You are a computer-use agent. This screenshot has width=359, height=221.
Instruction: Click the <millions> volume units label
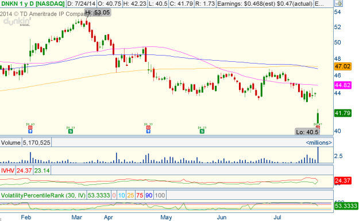319,143
